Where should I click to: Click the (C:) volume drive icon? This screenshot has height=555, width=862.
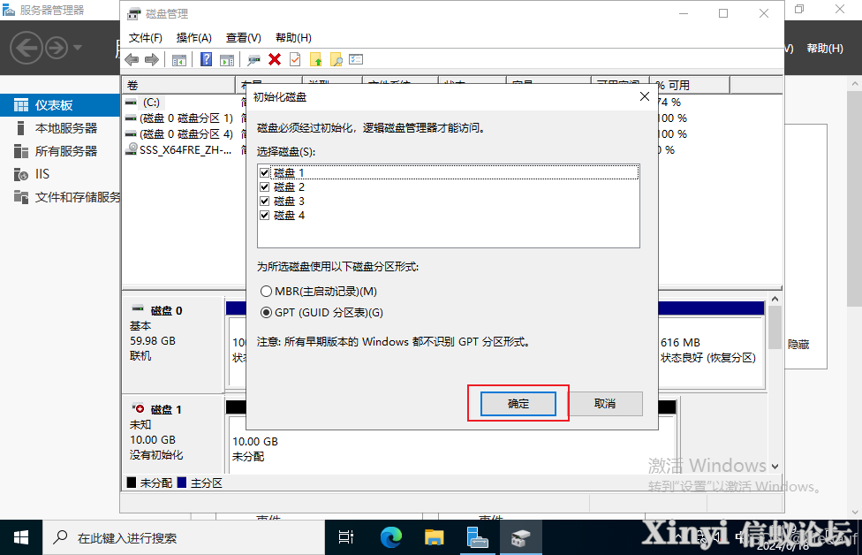131,103
